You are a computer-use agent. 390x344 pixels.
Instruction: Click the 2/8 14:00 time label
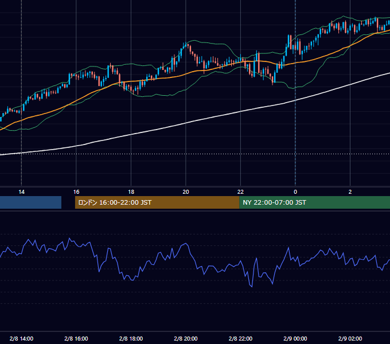[21, 338]
